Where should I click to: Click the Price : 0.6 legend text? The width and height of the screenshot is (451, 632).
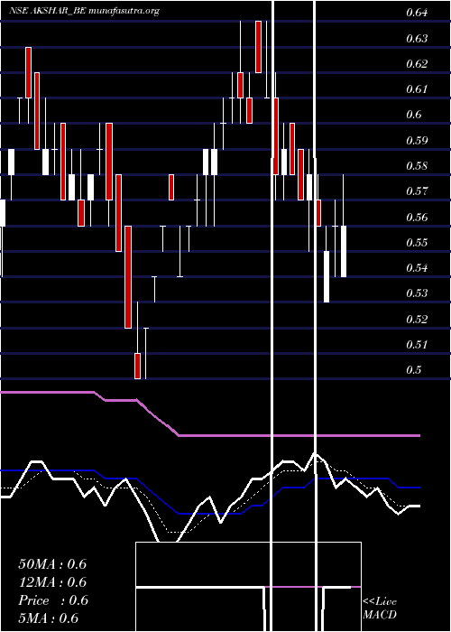53,600
